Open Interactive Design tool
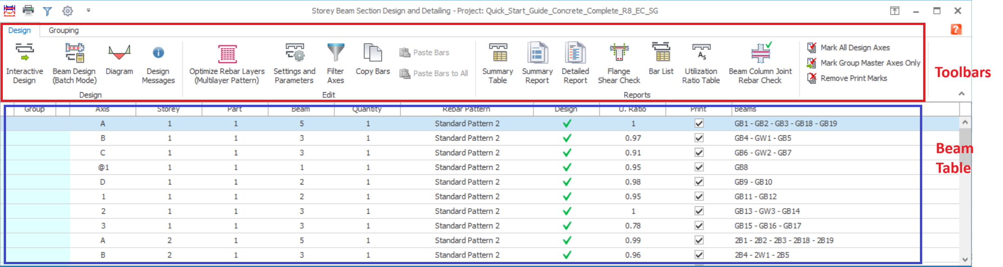The height and width of the screenshot is (267, 1003). pyautogui.click(x=25, y=63)
